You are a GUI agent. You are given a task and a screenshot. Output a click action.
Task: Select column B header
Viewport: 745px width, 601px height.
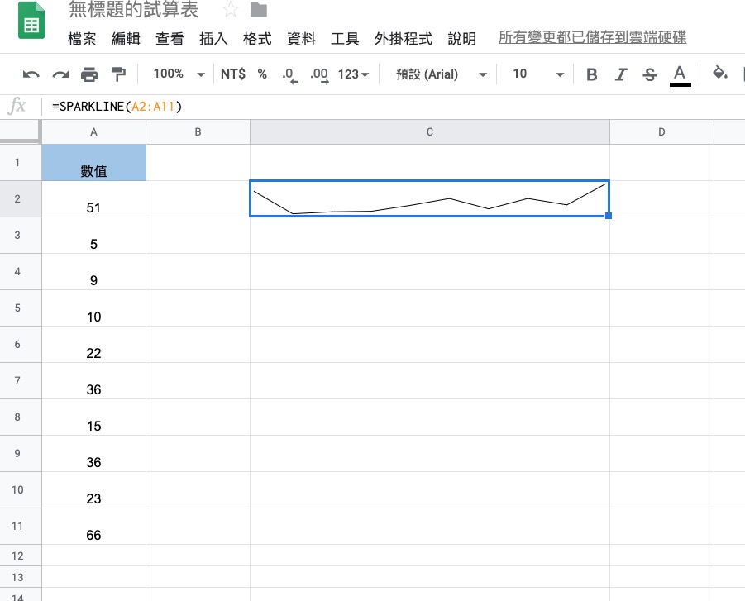click(x=198, y=132)
